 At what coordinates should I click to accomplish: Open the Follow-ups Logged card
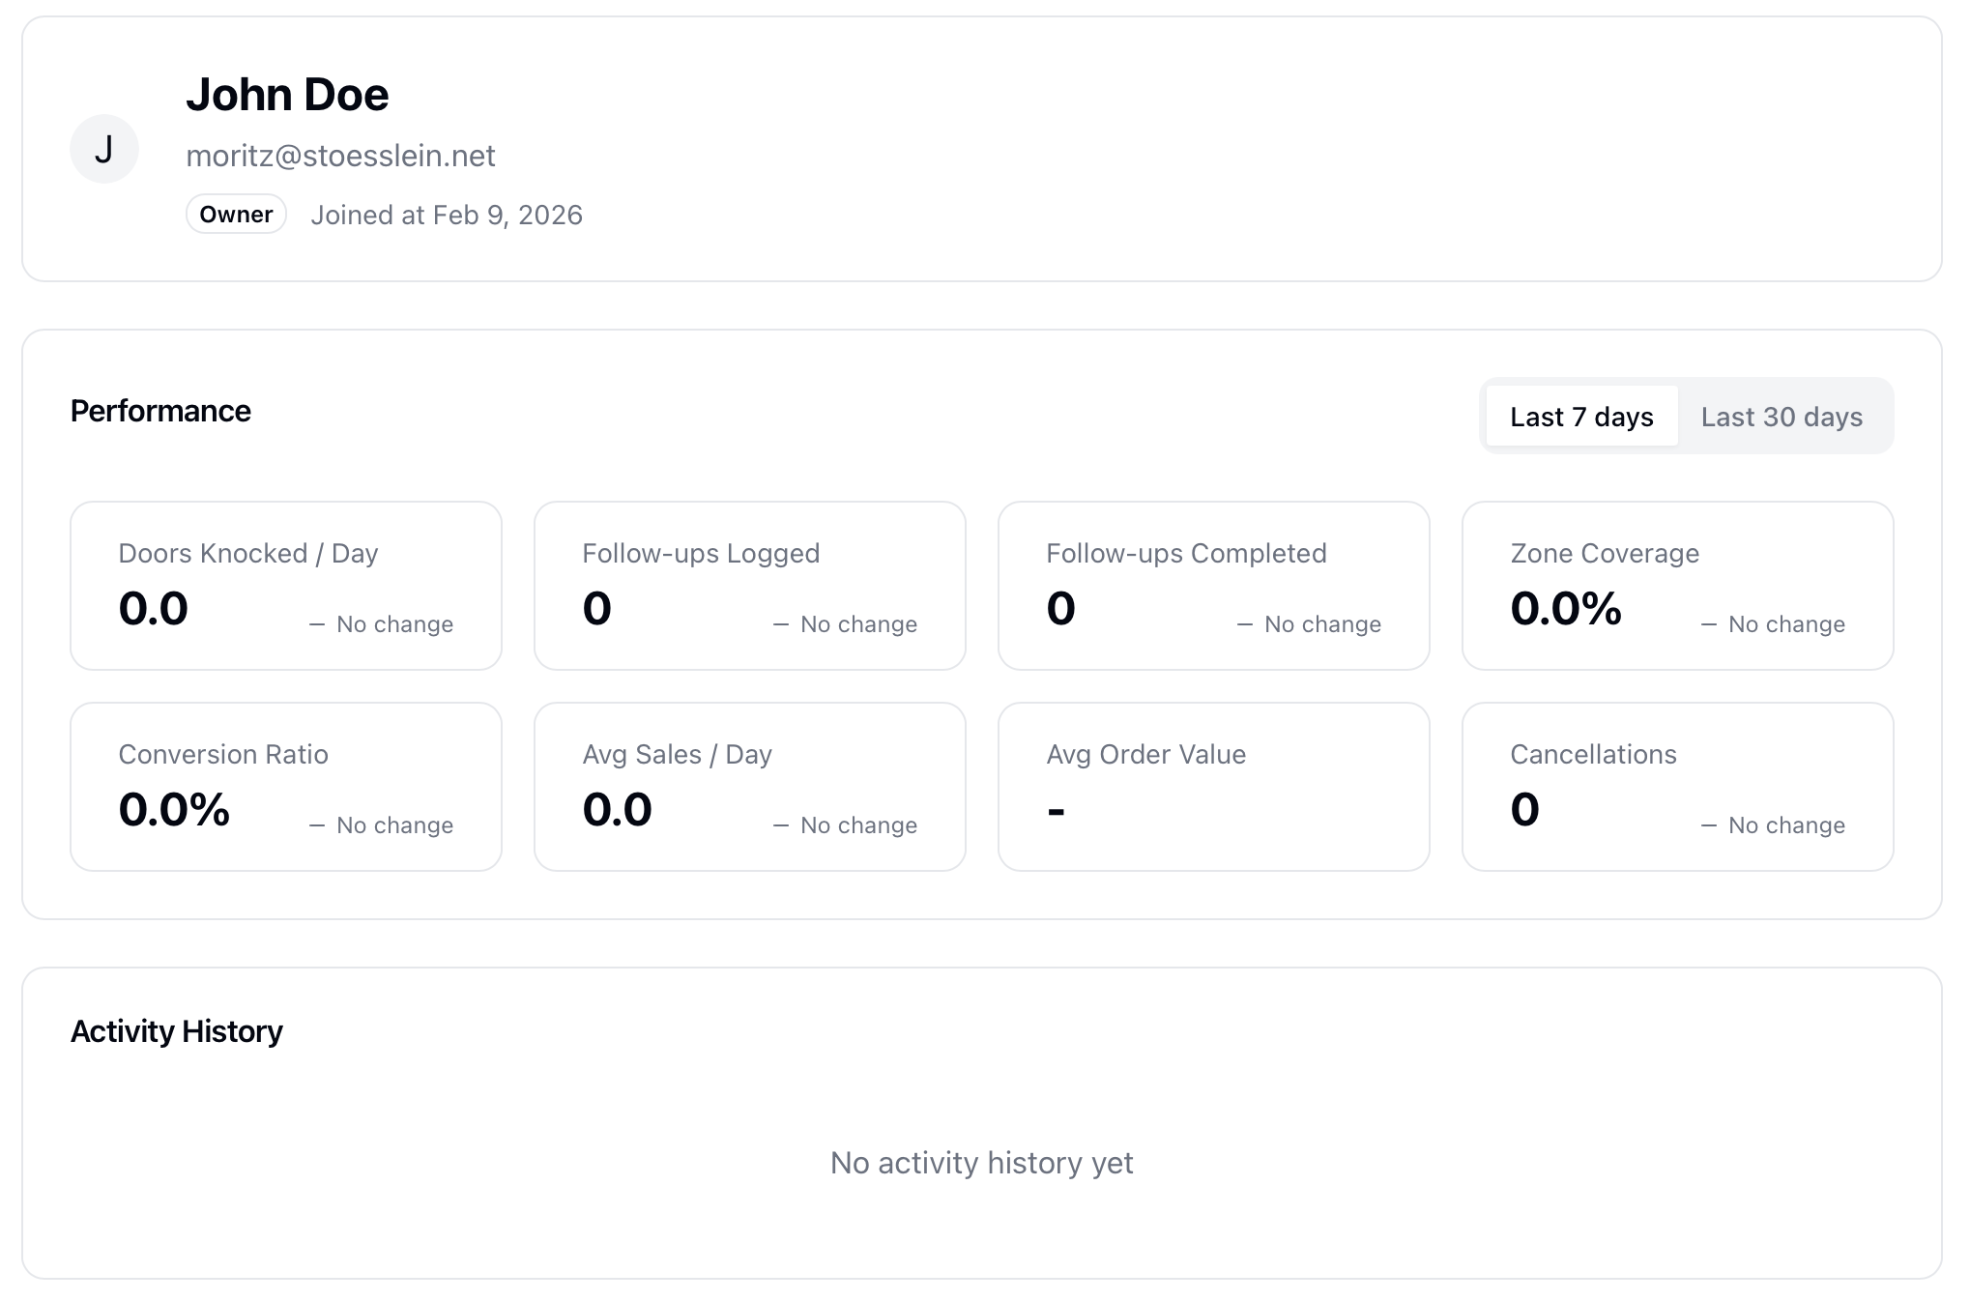pyautogui.click(x=750, y=585)
